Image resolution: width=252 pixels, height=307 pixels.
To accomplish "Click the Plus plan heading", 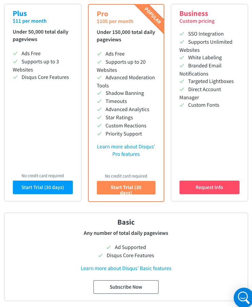I will click(x=20, y=14).
